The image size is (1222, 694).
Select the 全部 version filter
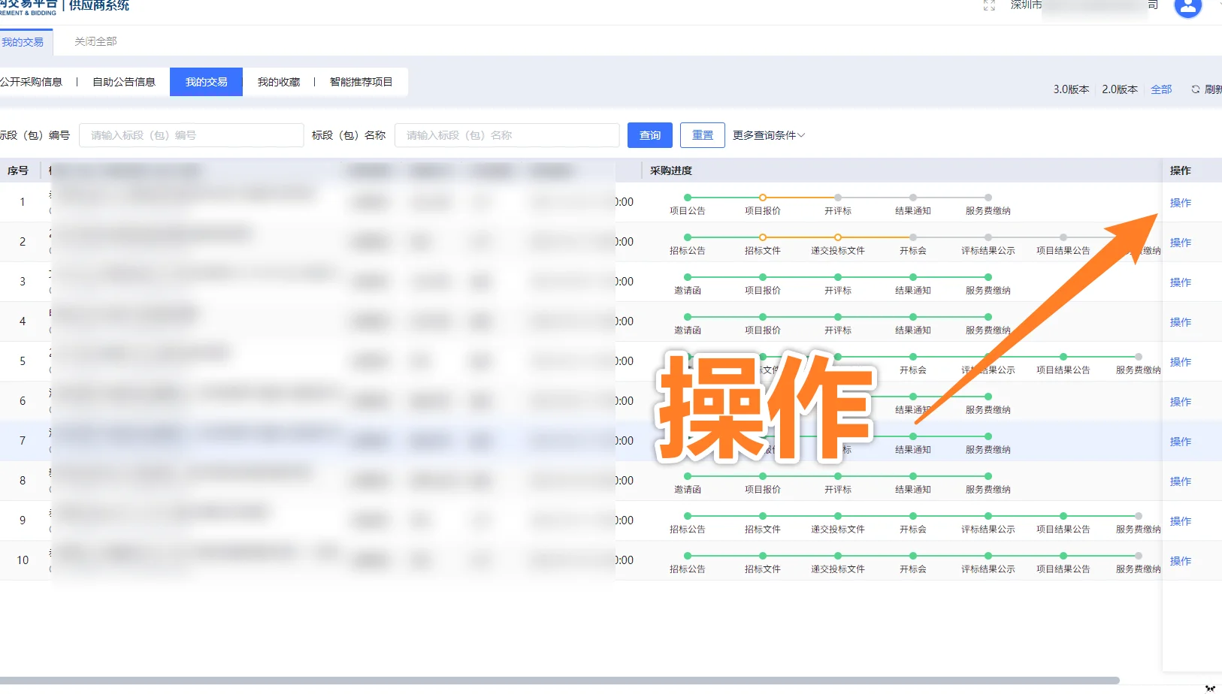tap(1161, 89)
